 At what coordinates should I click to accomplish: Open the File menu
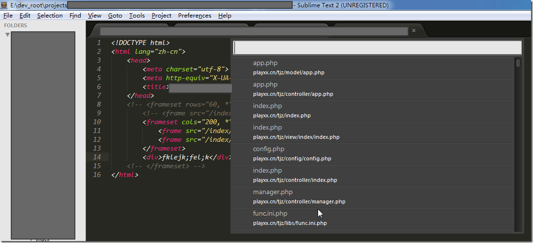click(8, 16)
